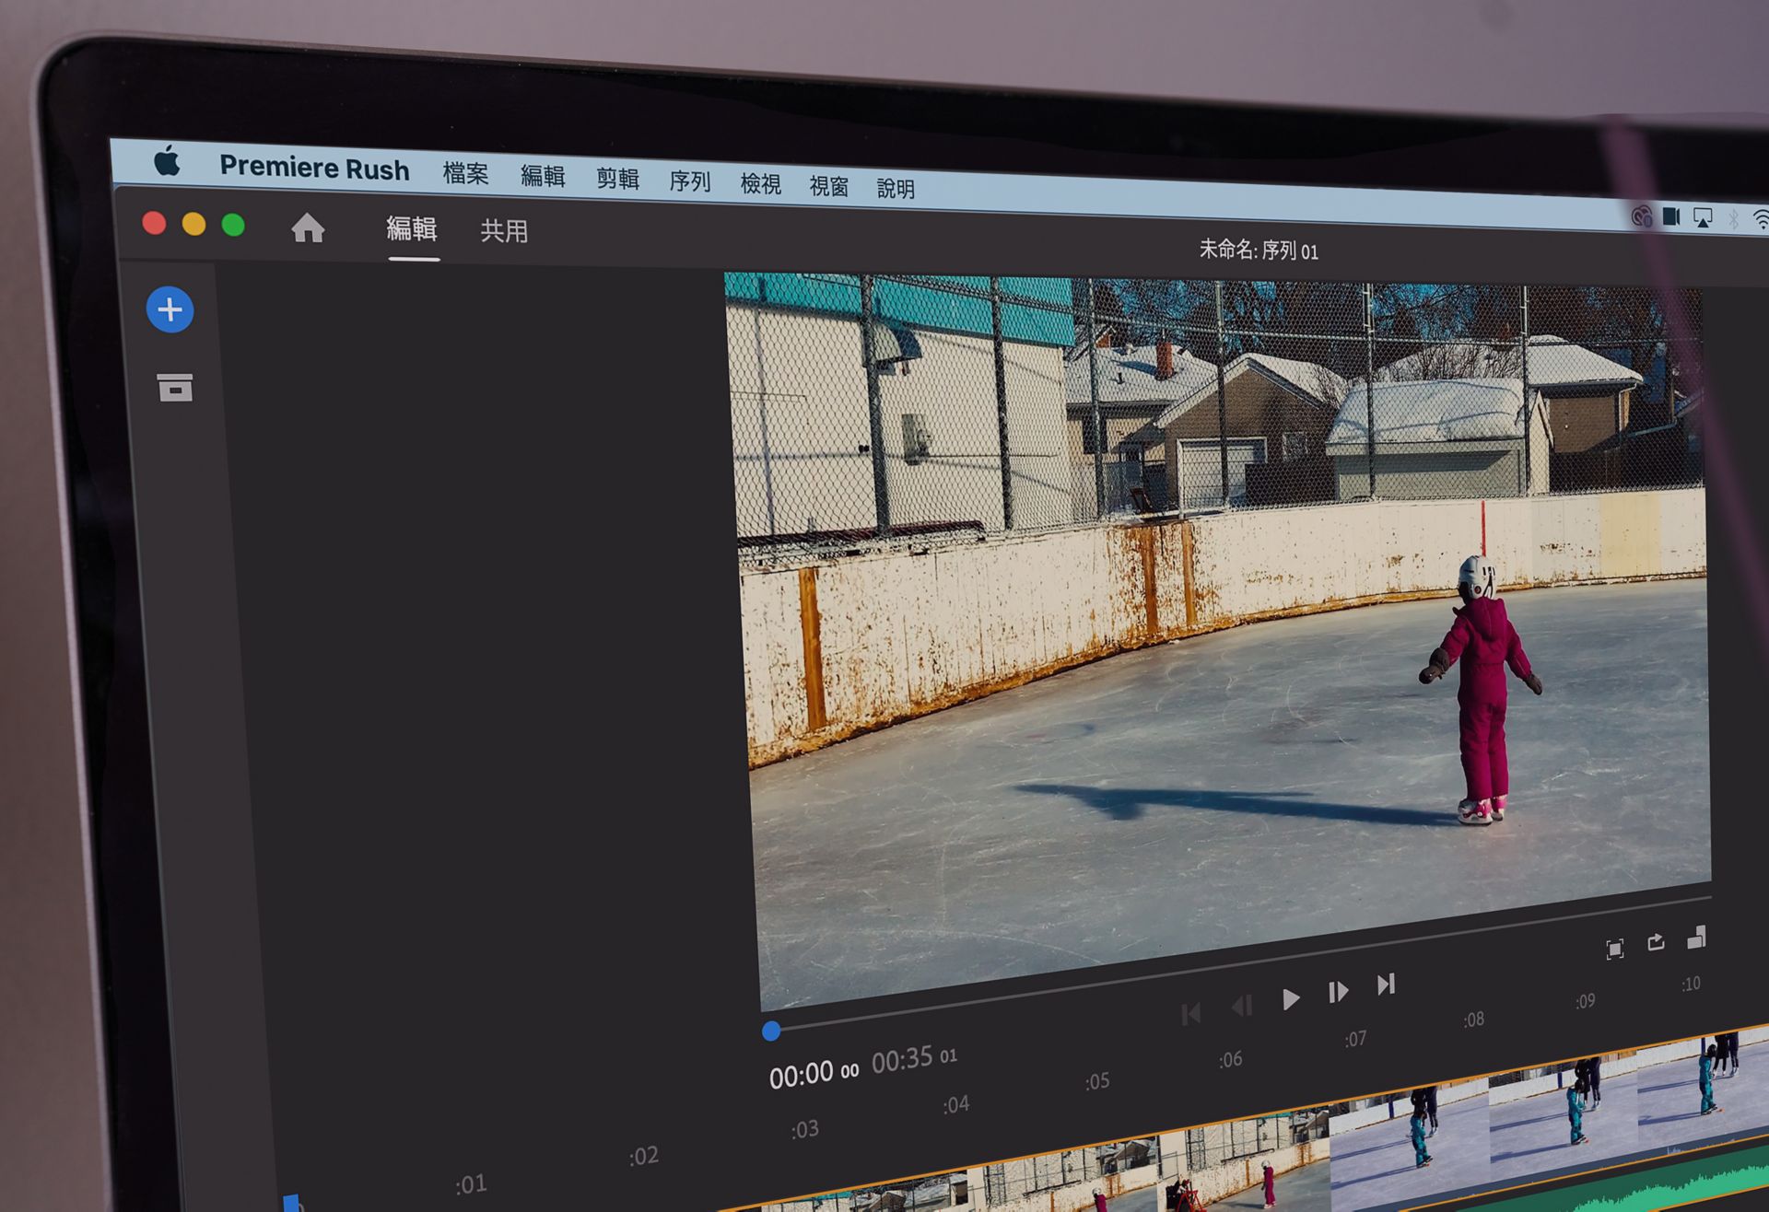
Task: Toggle Bluetooth from the menu bar
Action: [1732, 217]
